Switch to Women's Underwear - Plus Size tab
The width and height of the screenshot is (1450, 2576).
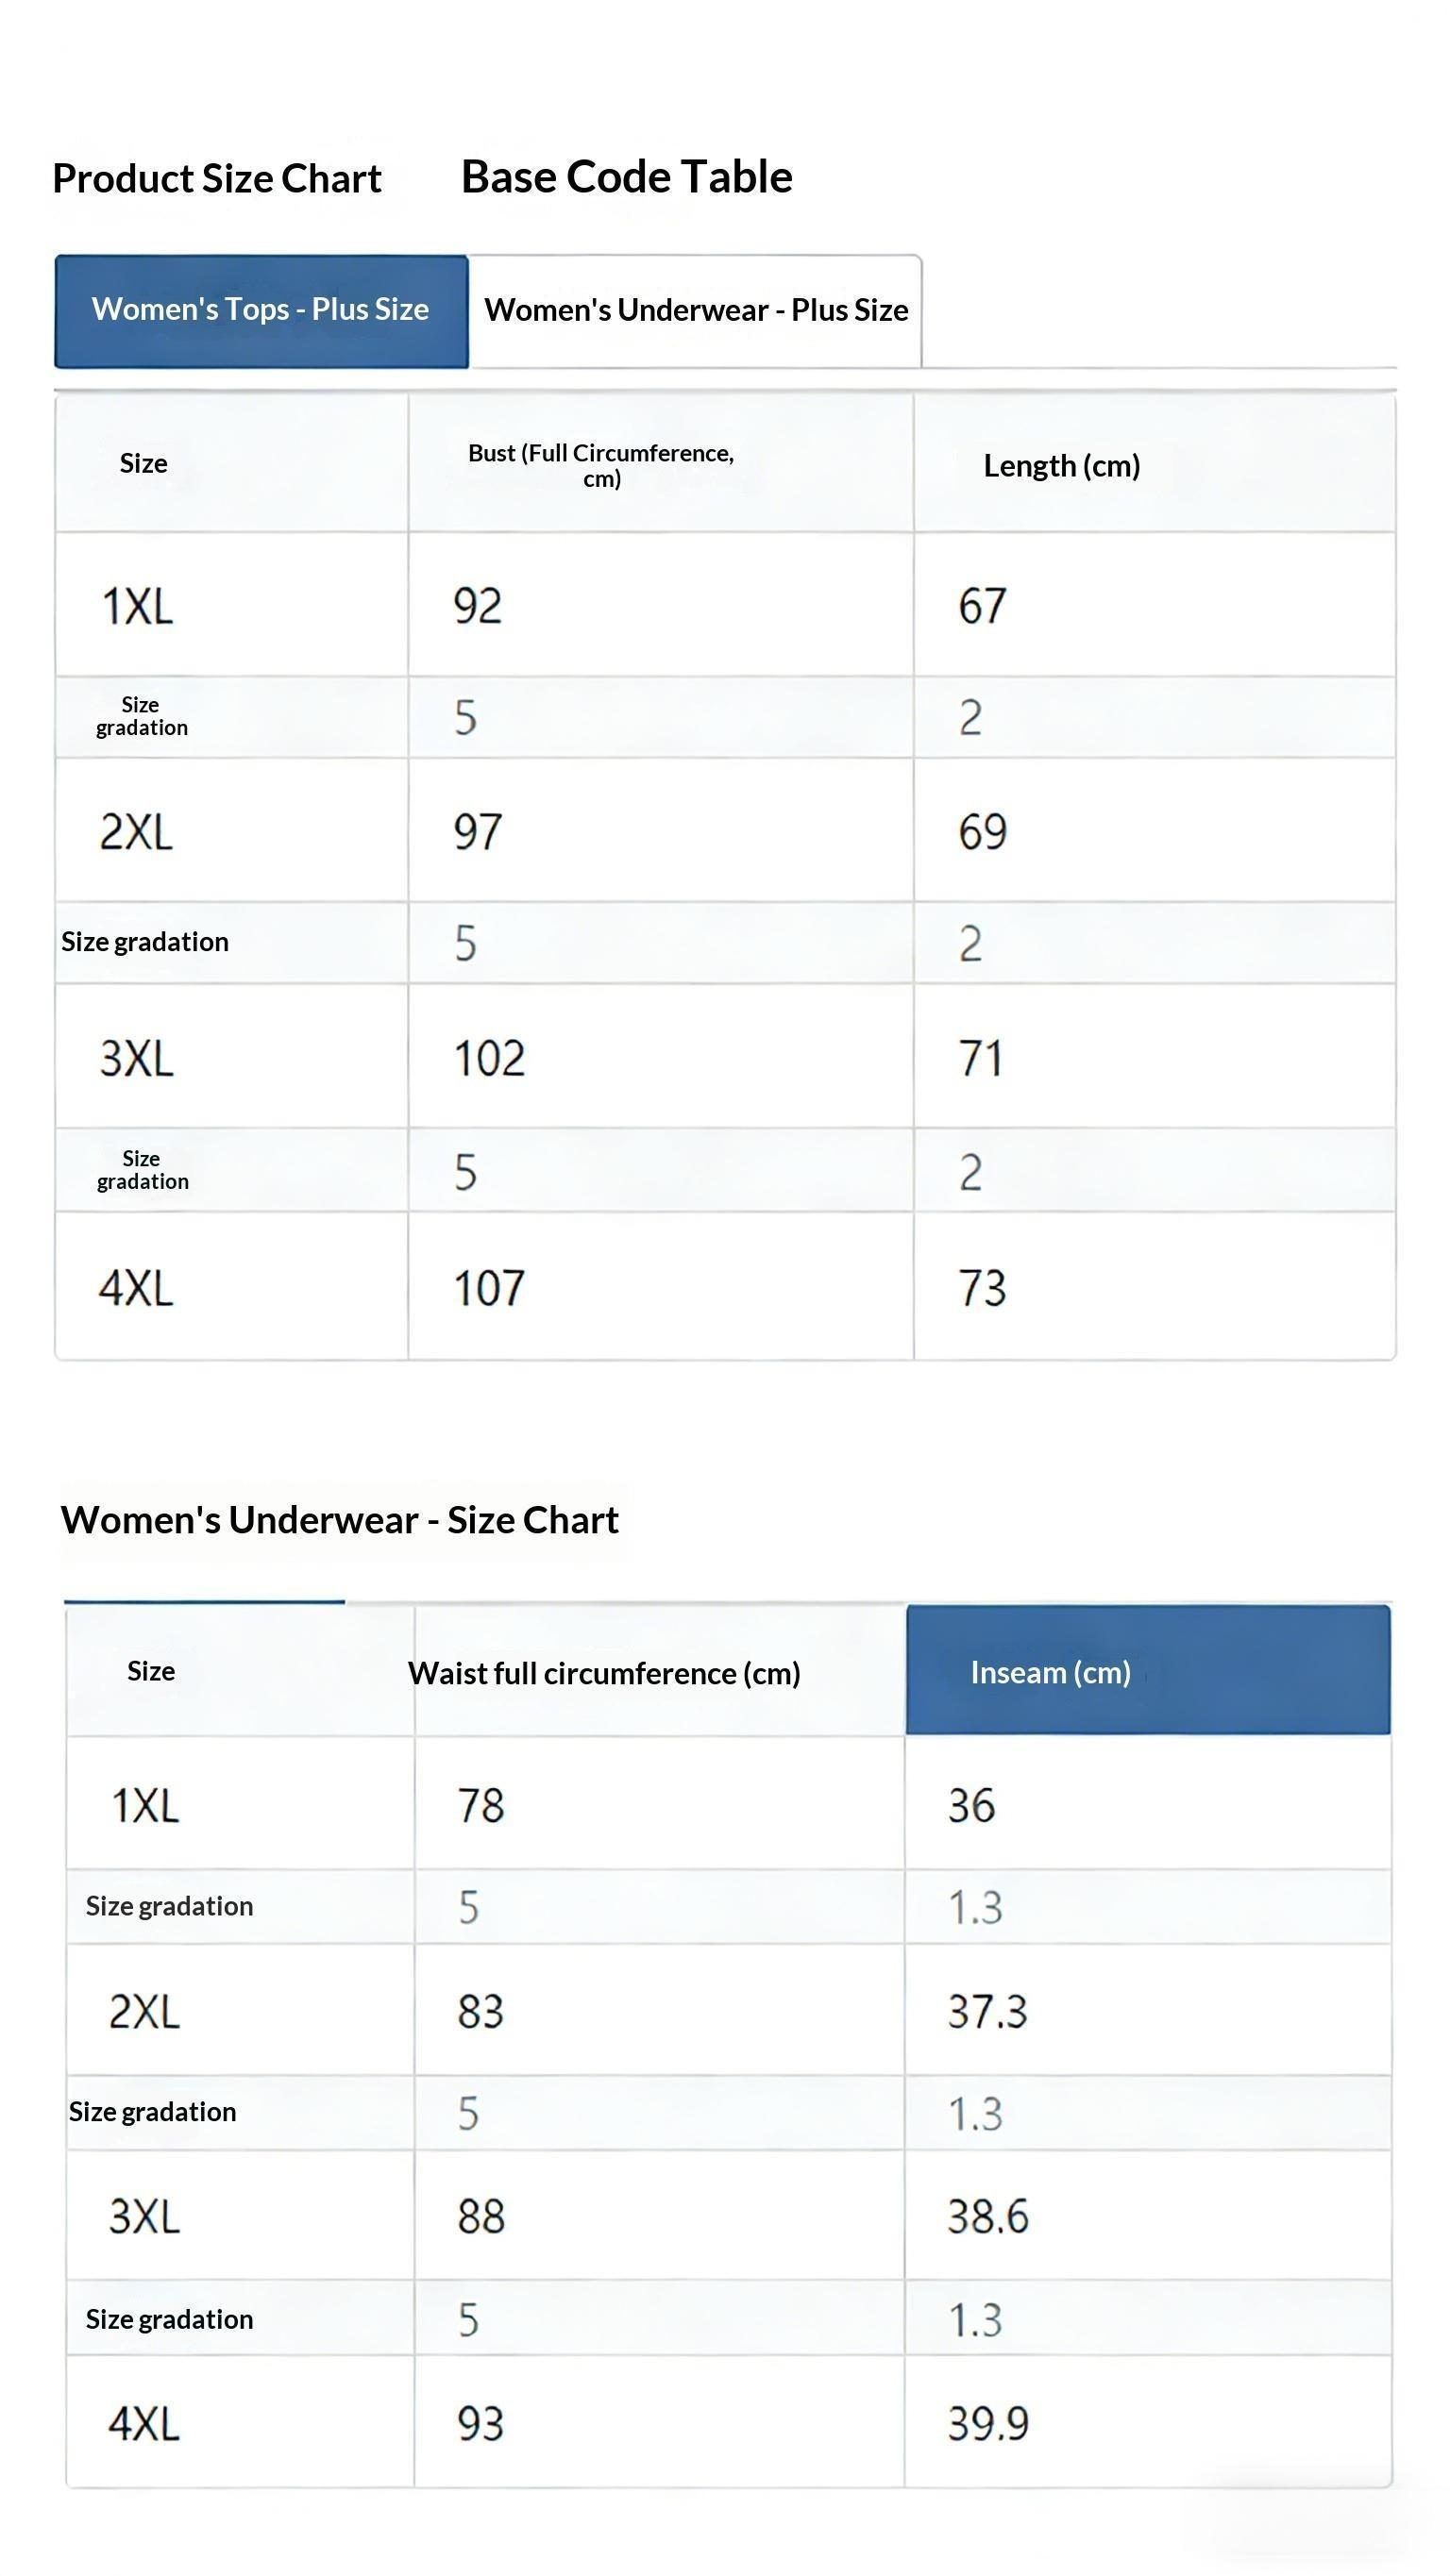[696, 311]
